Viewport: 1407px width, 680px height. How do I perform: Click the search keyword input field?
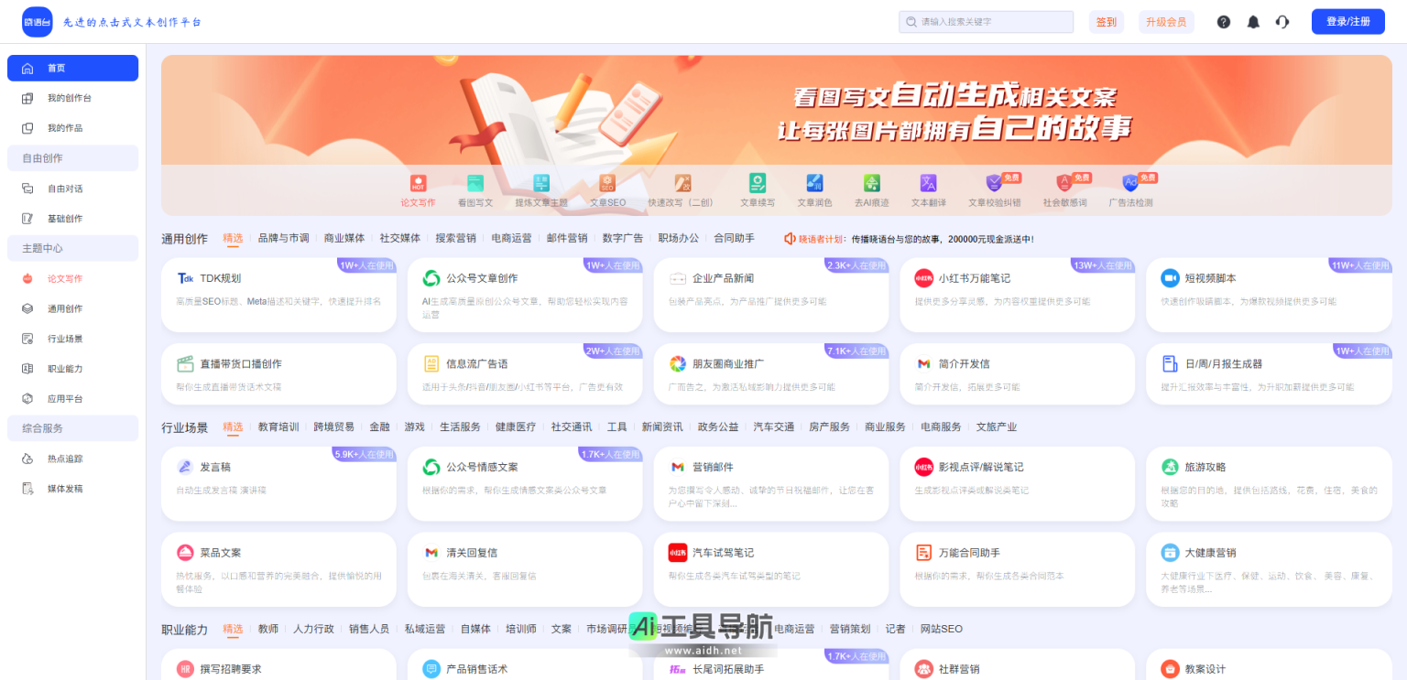(986, 21)
